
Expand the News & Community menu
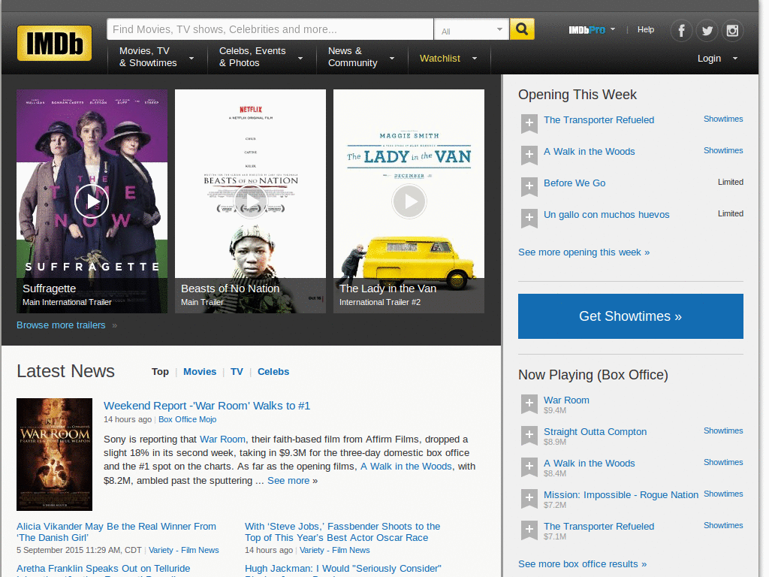click(361, 57)
